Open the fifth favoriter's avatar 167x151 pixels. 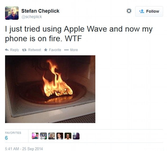(68, 136)
